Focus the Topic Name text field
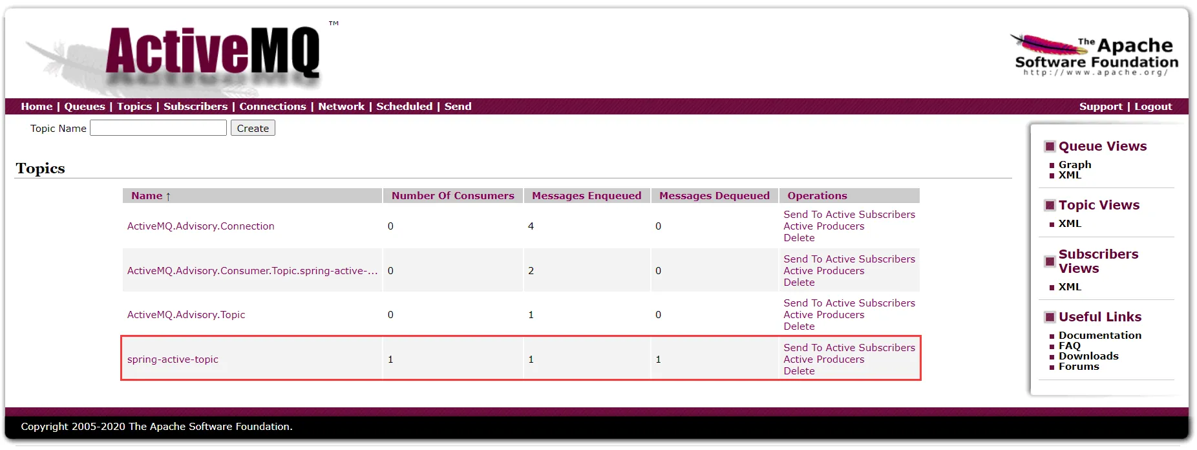1197x450 pixels. pos(158,128)
